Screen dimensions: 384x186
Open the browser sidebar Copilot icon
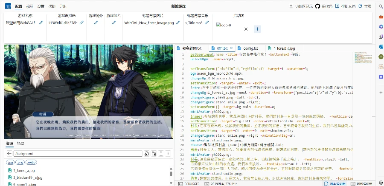pos(381,27)
